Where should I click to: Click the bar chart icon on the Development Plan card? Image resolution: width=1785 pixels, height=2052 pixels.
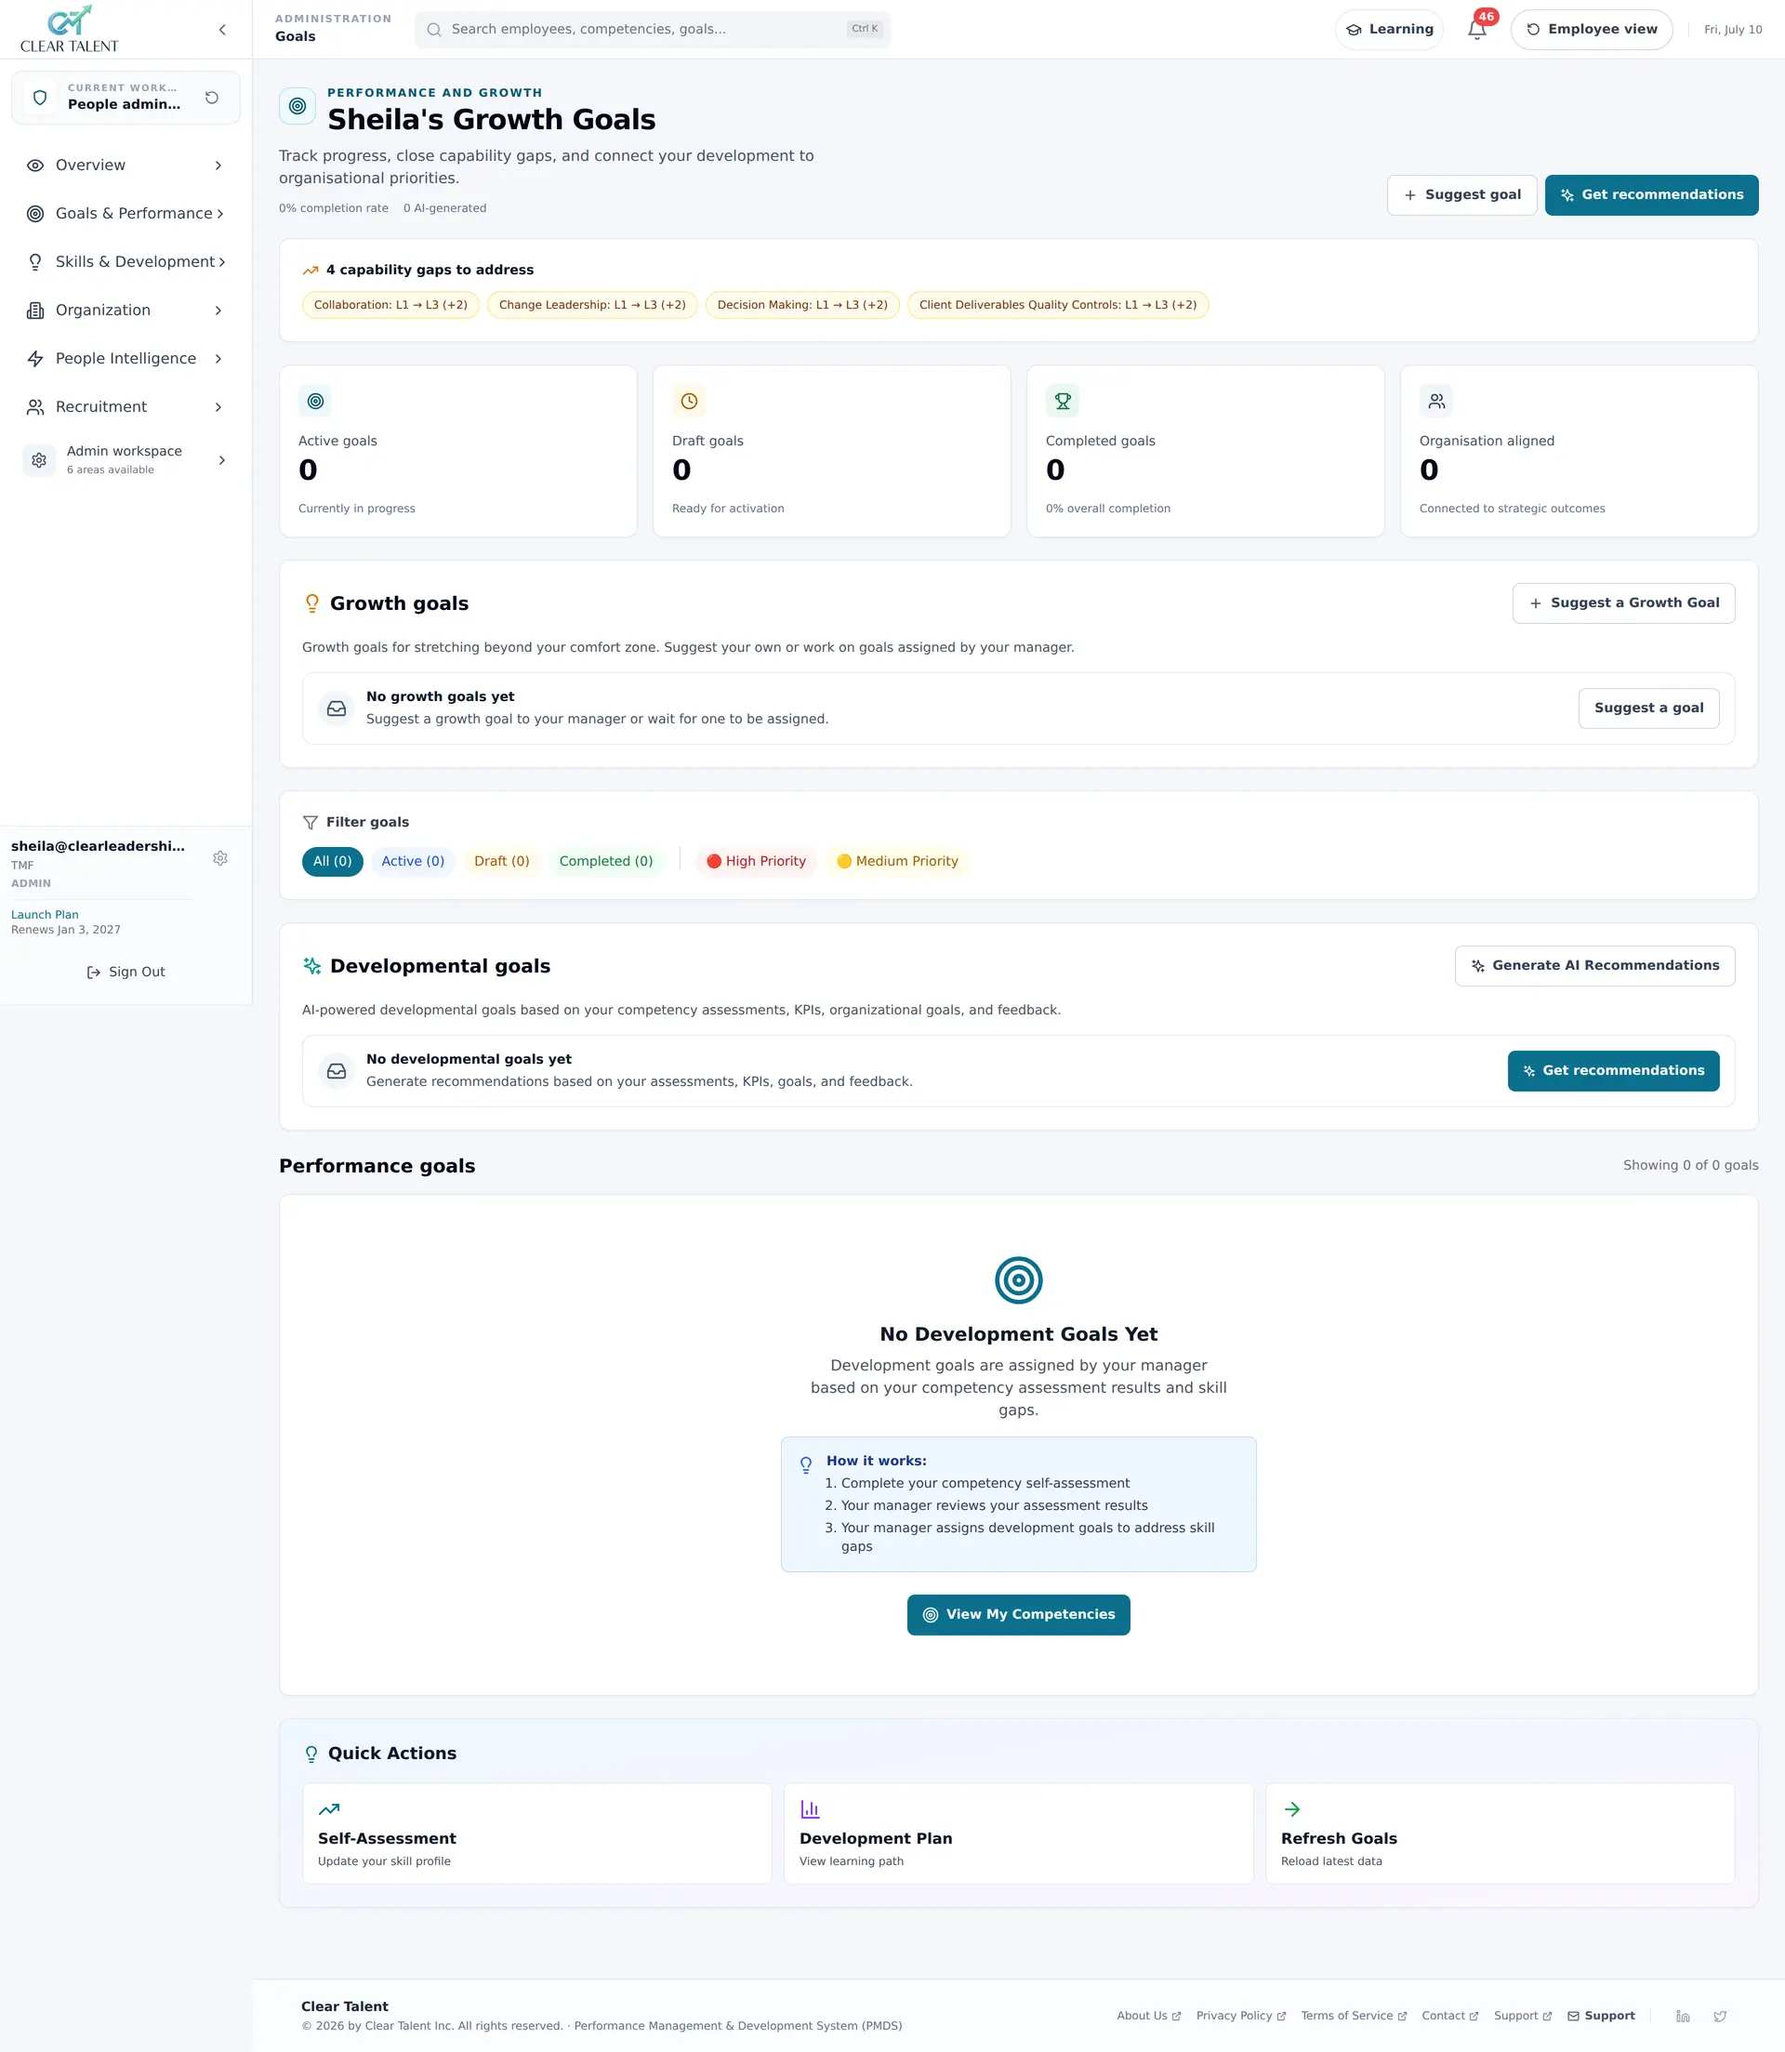[x=810, y=1809]
